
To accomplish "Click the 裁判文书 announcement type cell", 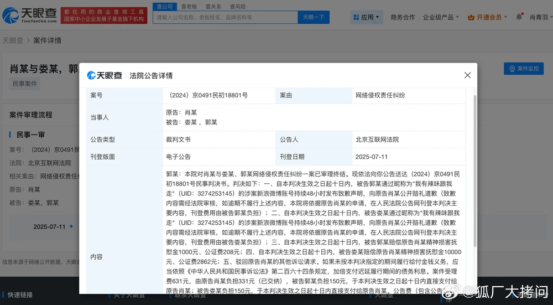I will pyautogui.click(x=219, y=139).
